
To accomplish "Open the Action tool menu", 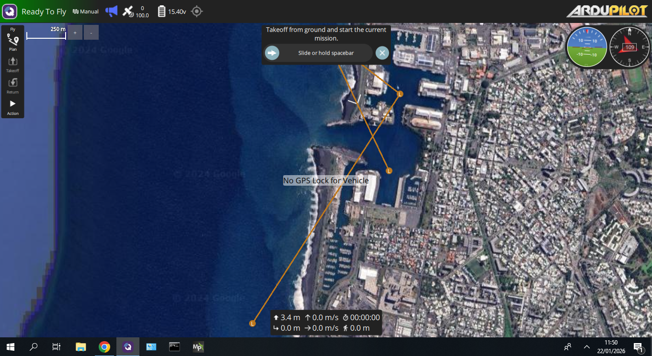I will 12,107.
